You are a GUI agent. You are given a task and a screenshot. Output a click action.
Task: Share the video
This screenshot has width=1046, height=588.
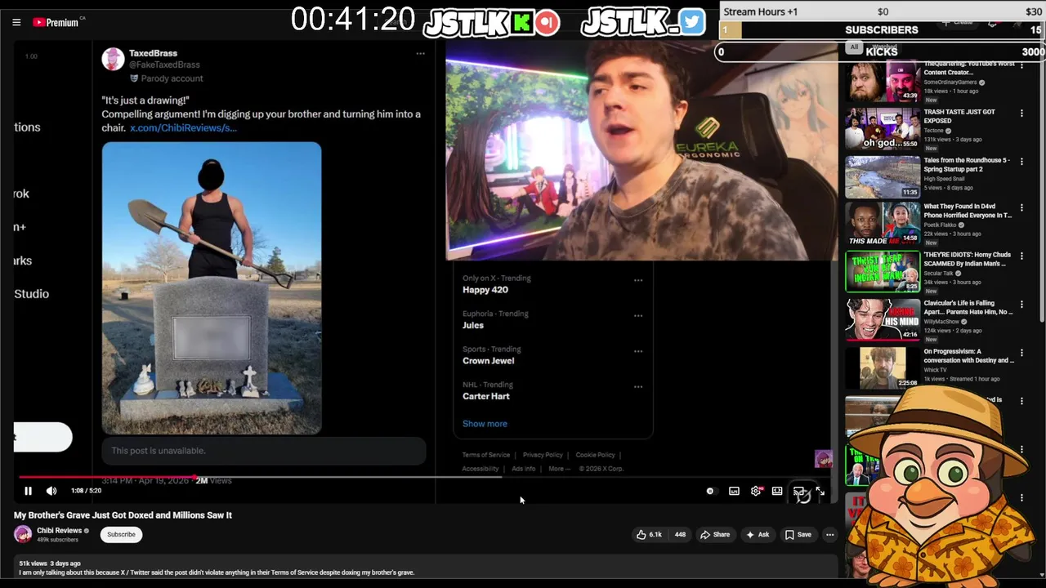[715, 535]
